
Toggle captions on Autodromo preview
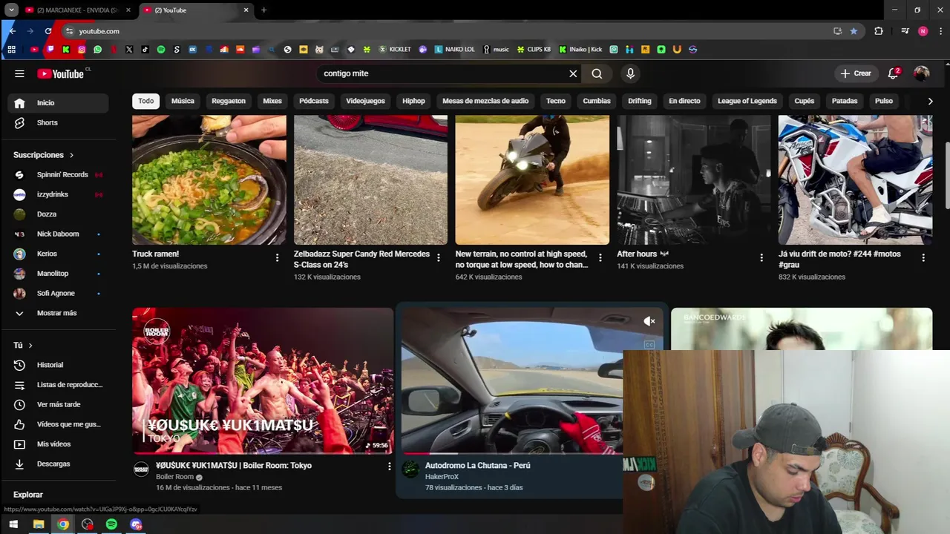click(649, 344)
